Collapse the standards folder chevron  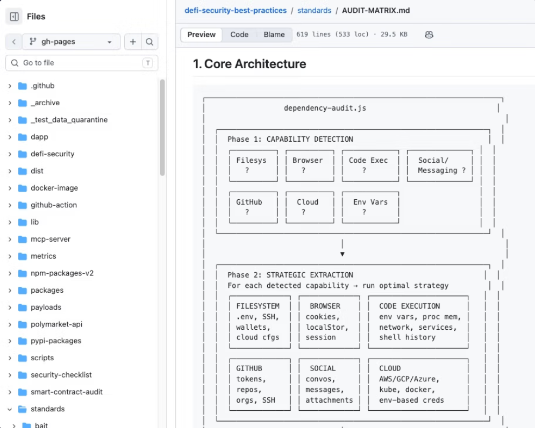pyautogui.click(x=10, y=409)
